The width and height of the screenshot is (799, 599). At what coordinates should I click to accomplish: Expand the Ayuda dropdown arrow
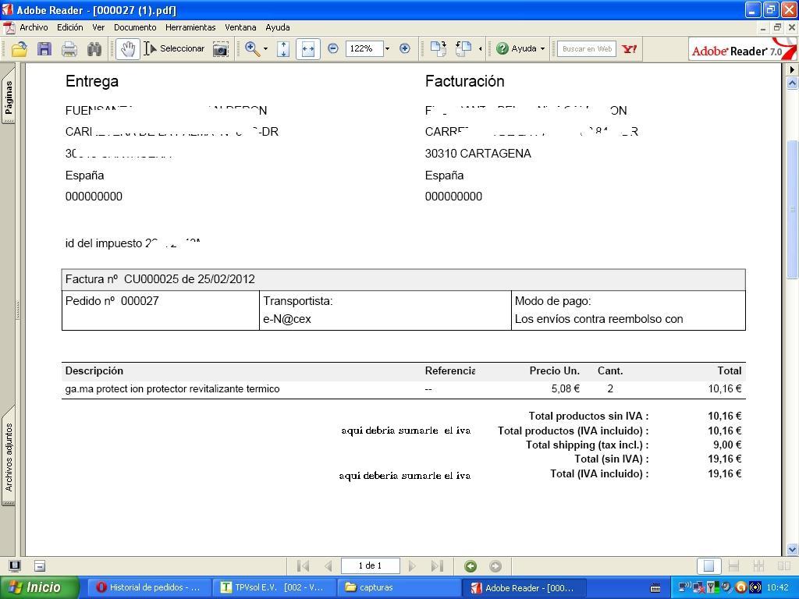click(x=543, y=49)
